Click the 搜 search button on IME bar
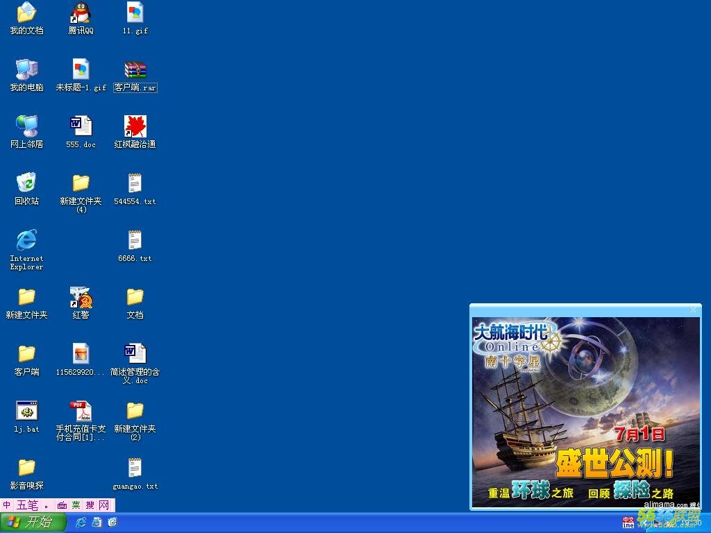 point(90,505)
